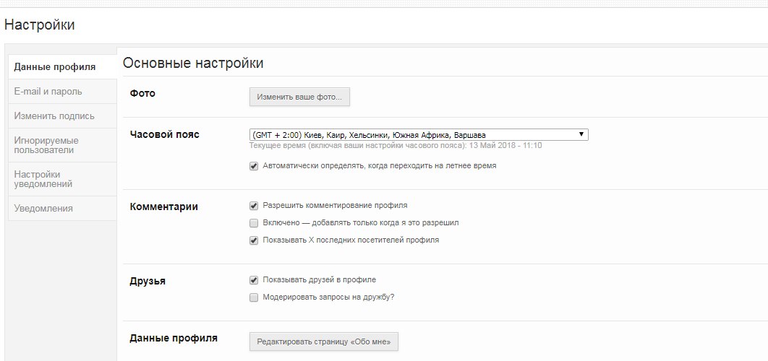Screen dimensions: 768x361
Task: Go to Игнорируемые пользователи page
Action: [46, 145]
